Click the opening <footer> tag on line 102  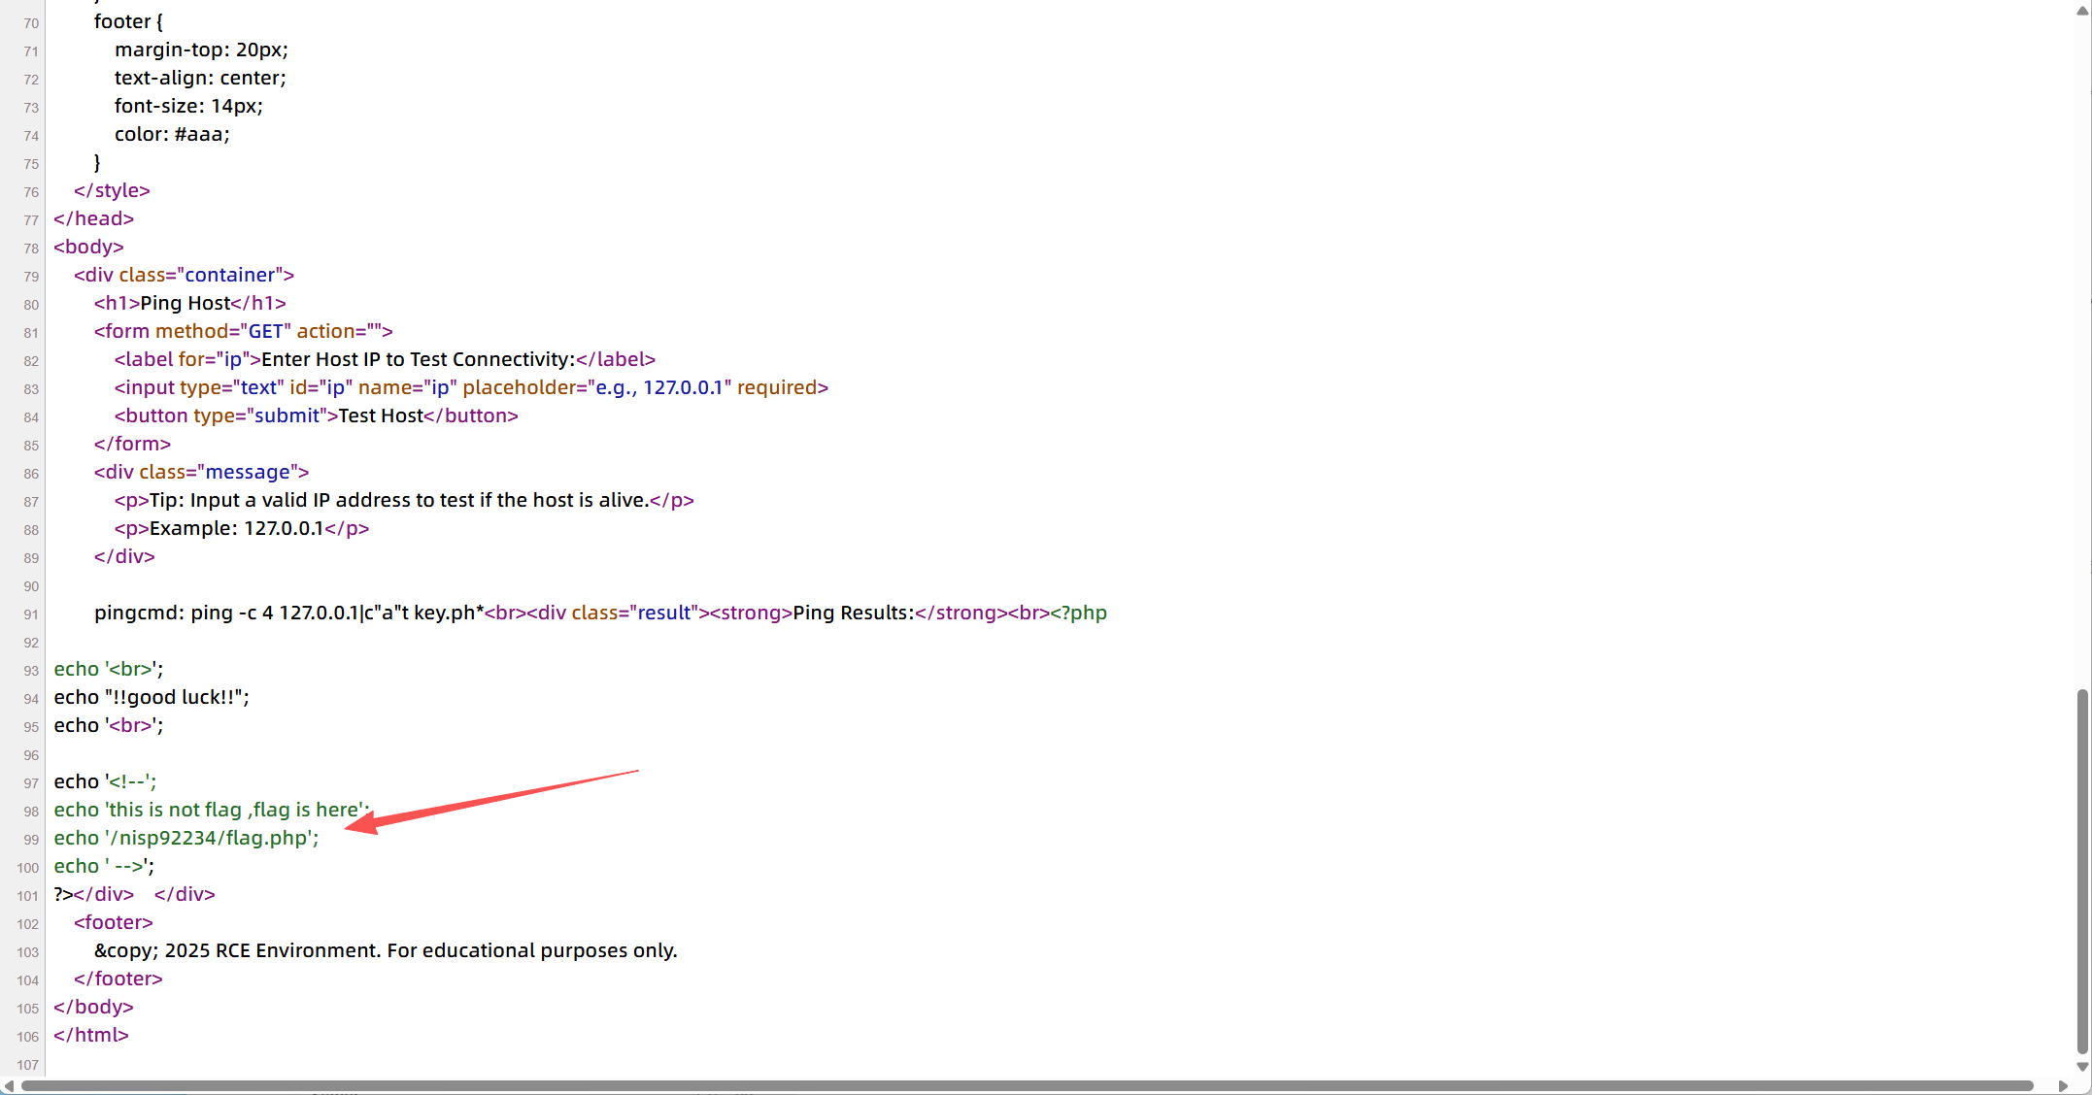[x=113, y=922]
